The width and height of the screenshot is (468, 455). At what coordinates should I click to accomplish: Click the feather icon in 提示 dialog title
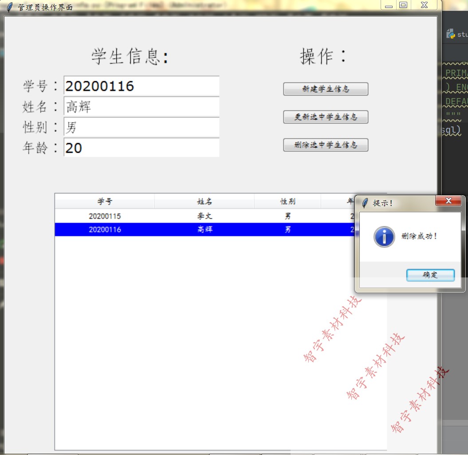click(x=365, y=203)
